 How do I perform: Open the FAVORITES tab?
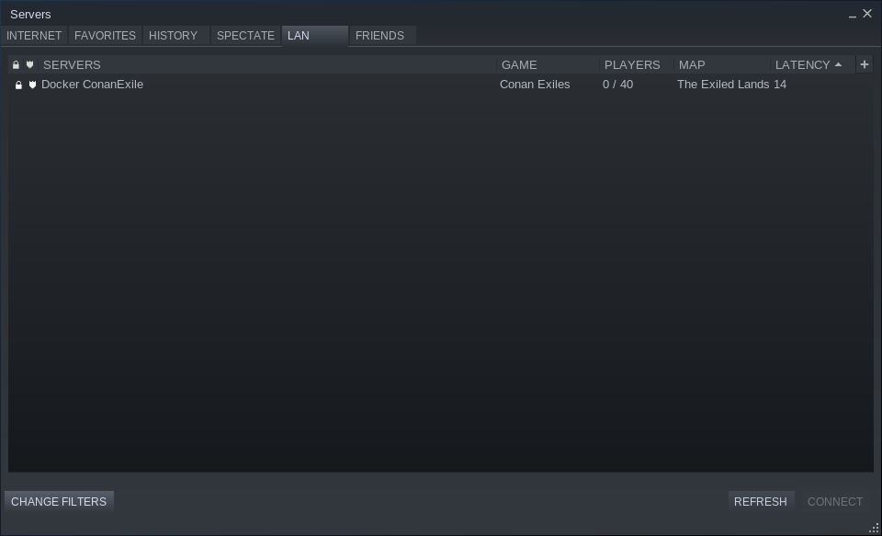point(105,36)
